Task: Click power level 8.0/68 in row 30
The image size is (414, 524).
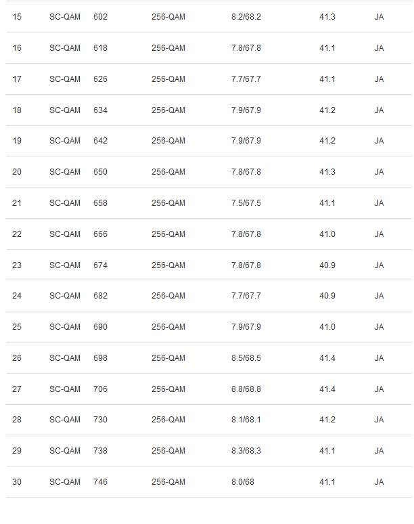Action: point(243,481)
